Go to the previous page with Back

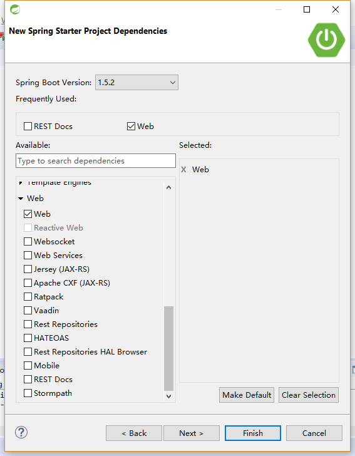coord(134,433)
